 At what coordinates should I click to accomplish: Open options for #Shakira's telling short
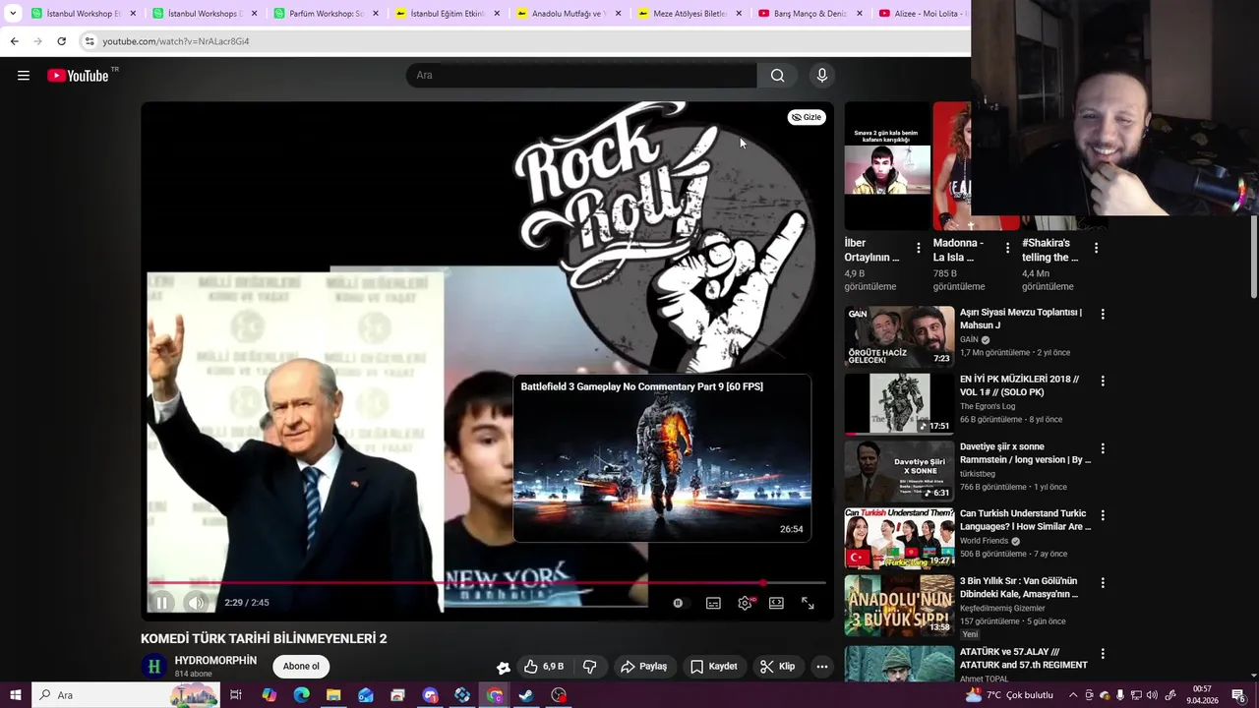[x=1096, y=248]
